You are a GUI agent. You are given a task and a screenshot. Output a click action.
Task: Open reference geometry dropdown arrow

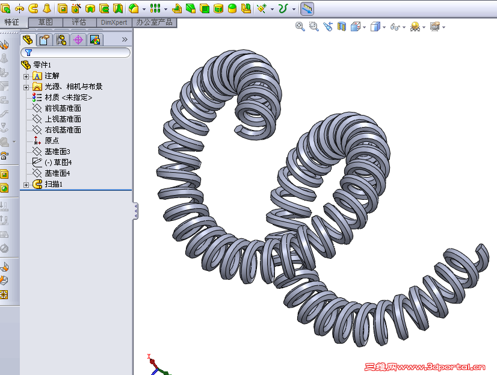pos(273,9)
